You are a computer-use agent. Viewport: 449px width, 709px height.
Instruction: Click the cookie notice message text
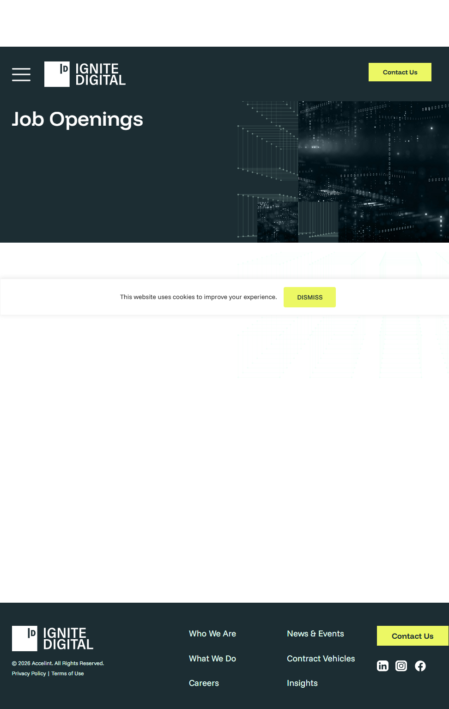[198, 297]
